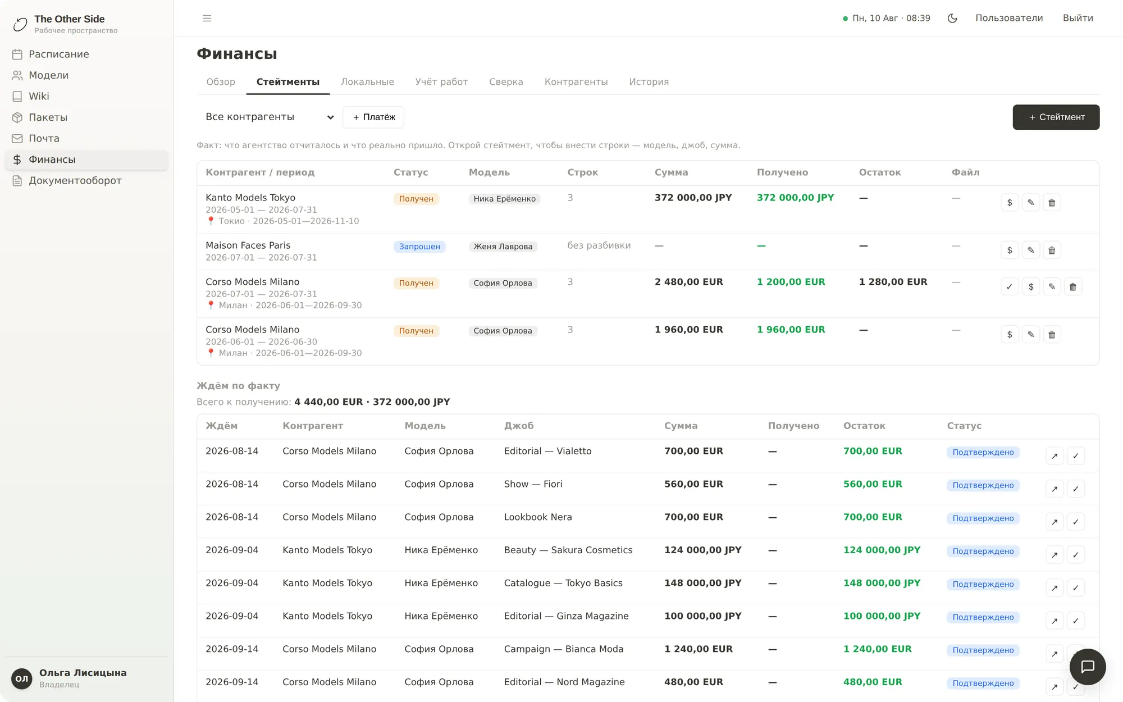Click the dollar payment icon for Kanto Models Tokyo statement

1010,203
